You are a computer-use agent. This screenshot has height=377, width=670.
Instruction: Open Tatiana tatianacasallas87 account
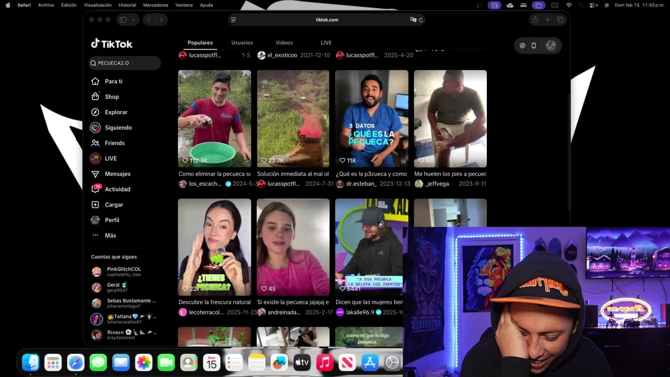pyautogui.click(x=124, y=319)
